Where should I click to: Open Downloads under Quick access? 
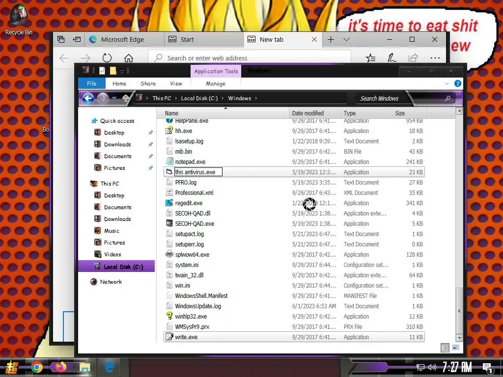pos(117,144)
